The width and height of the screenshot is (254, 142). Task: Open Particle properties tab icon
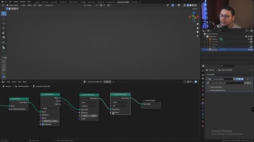click(x=203, y=107)
